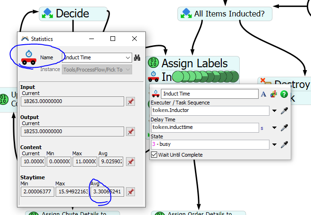
Task: Open the statistics chart icon in popup
Action: [273, 94]
